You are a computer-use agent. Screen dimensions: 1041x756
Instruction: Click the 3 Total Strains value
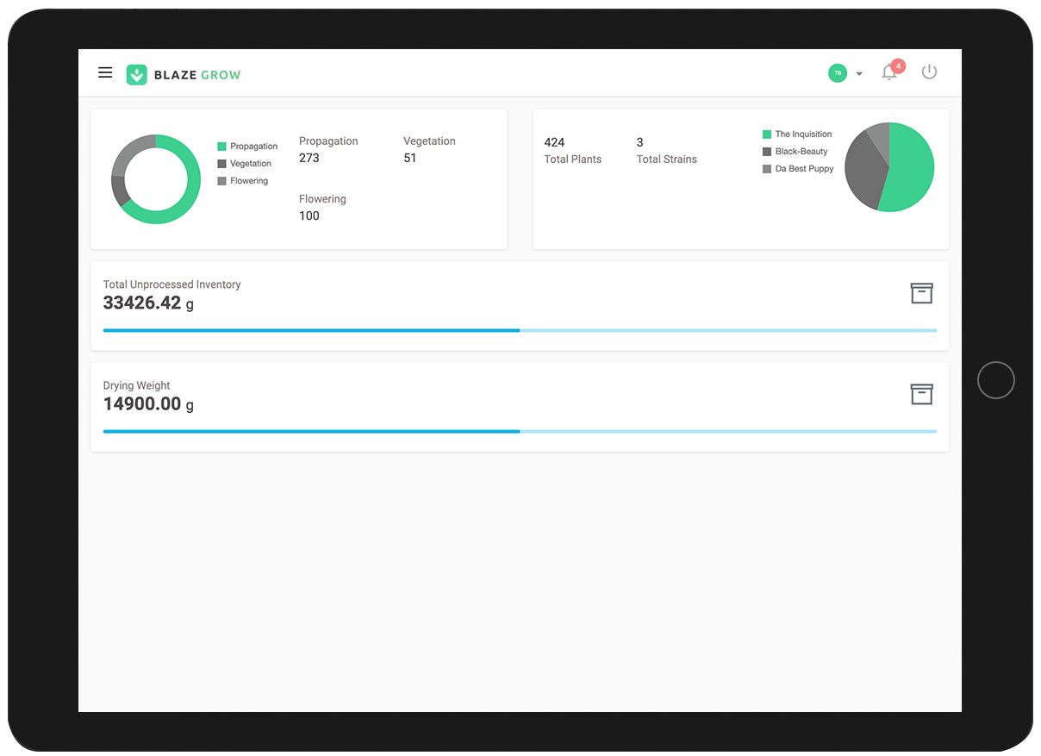pyautogui.click(x=639, y=142)
